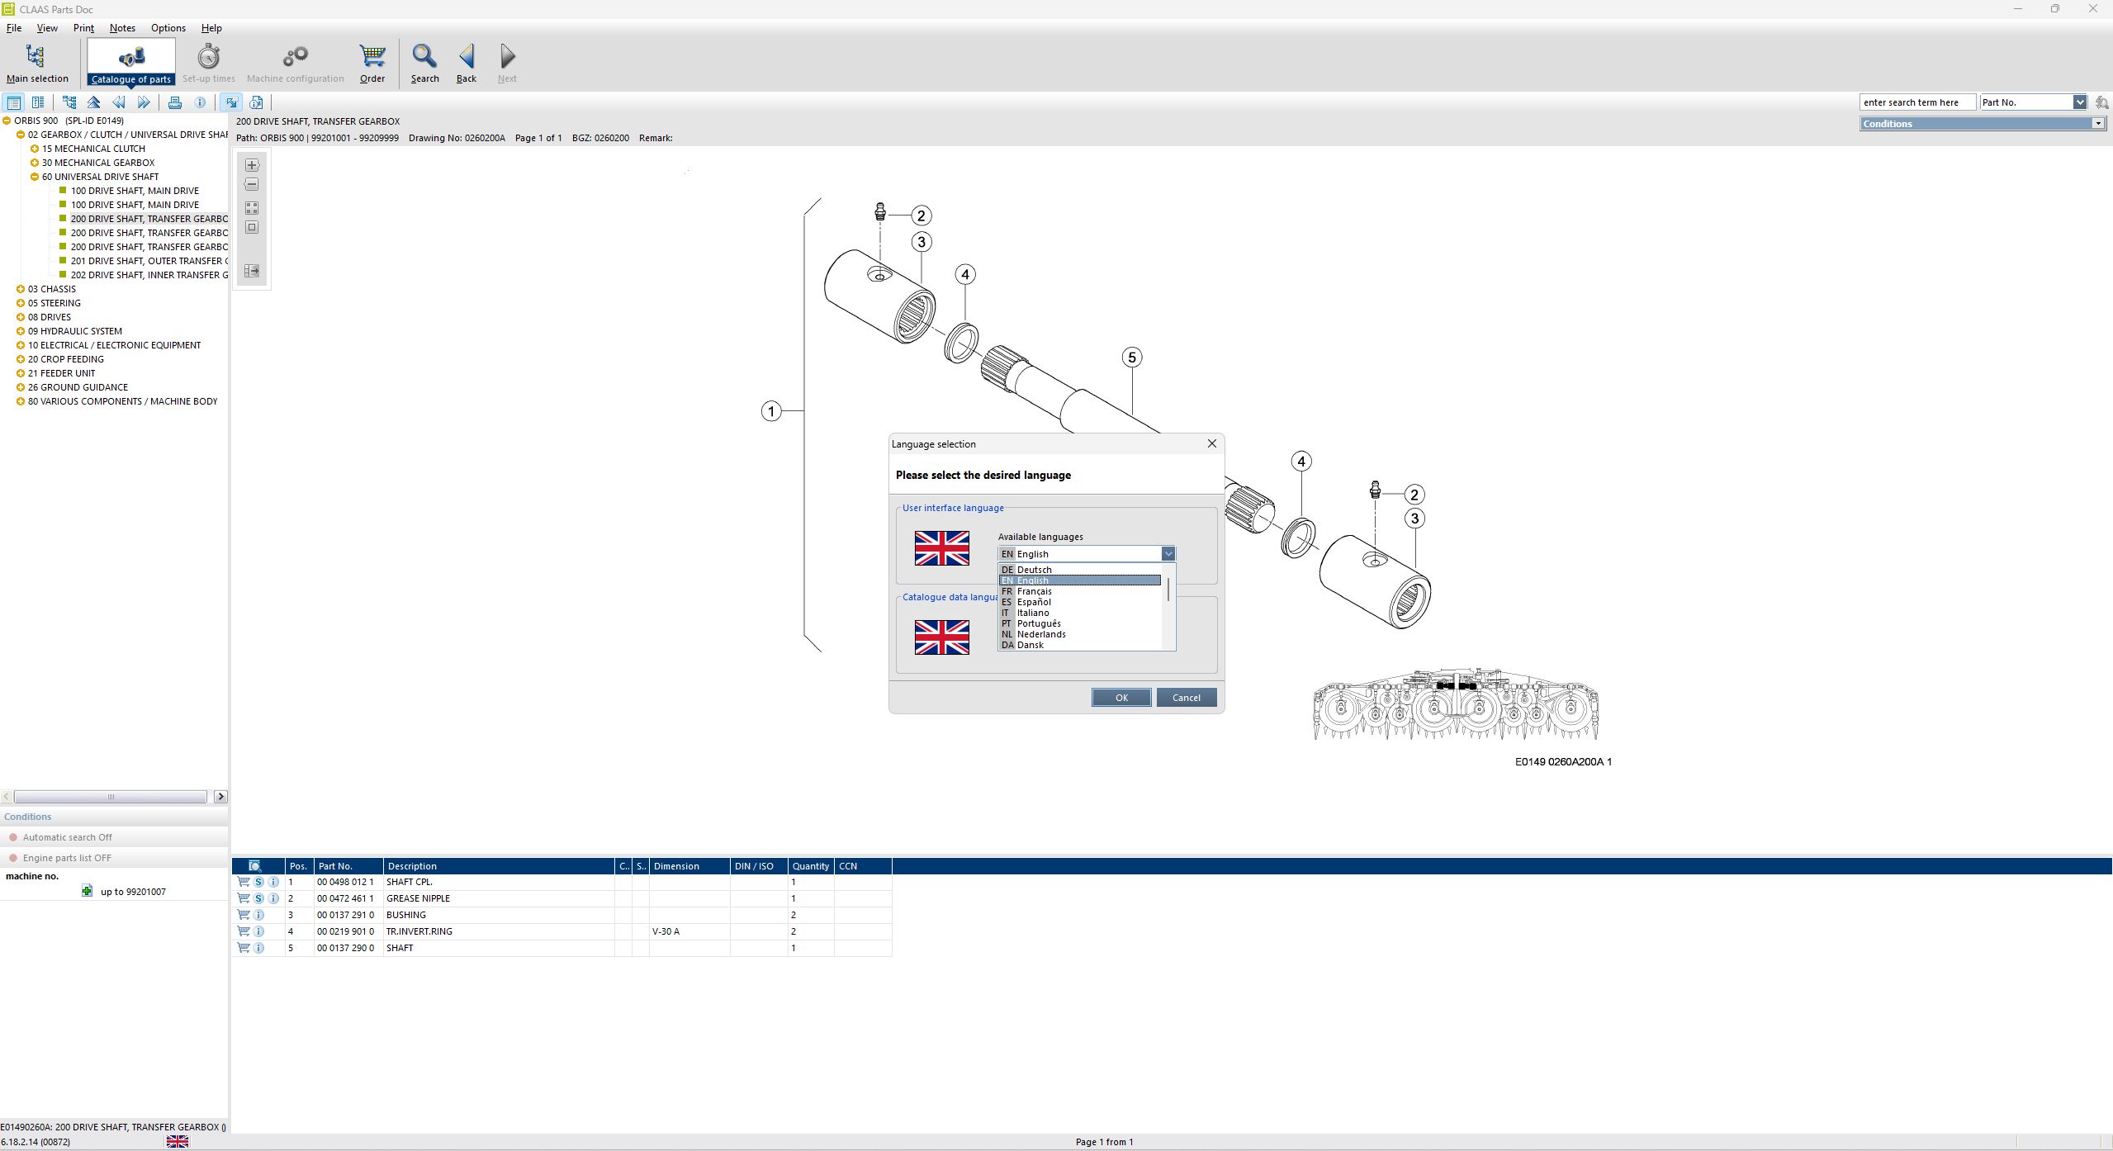Open the Search tool in the top toolbar
Screen dimensions: 2113x1151
click(424, 62)
